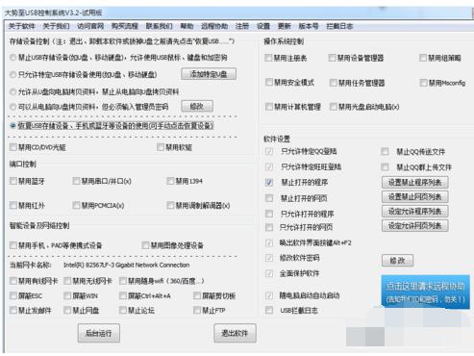Check 禁用计算机管理 option
The height and width of the screenshot is (356, 474).
tap(269, 107)
